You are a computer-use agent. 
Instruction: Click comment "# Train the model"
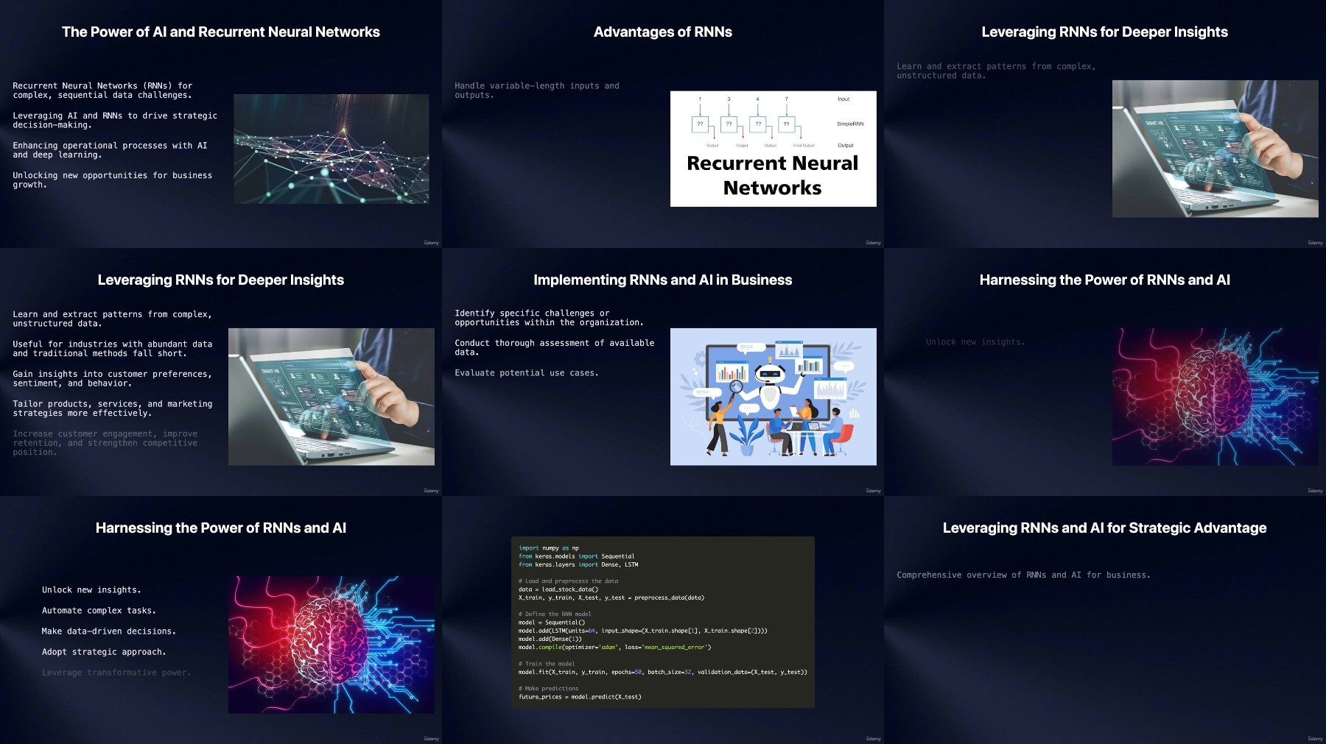click(x=547, y=664)
